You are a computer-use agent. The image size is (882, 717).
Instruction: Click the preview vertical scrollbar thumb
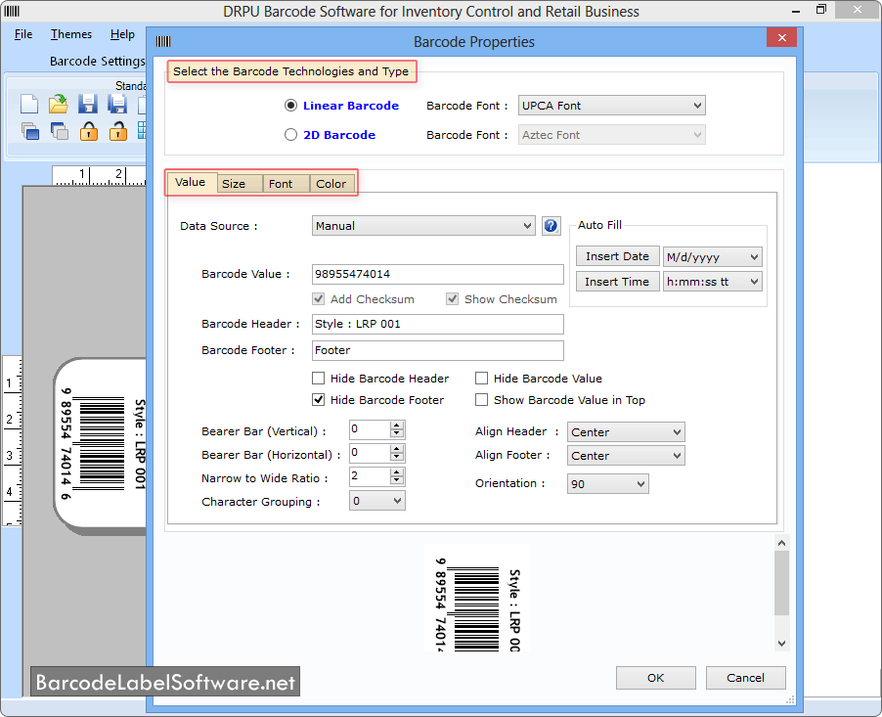781,583
